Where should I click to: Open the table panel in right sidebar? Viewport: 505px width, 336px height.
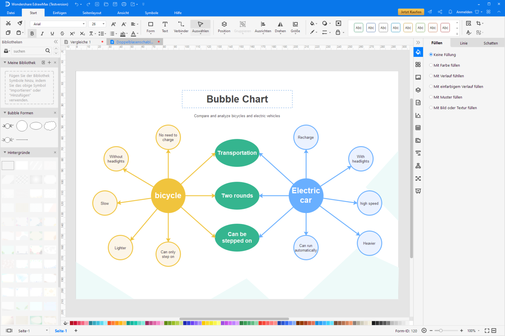[x=418, y=128]
